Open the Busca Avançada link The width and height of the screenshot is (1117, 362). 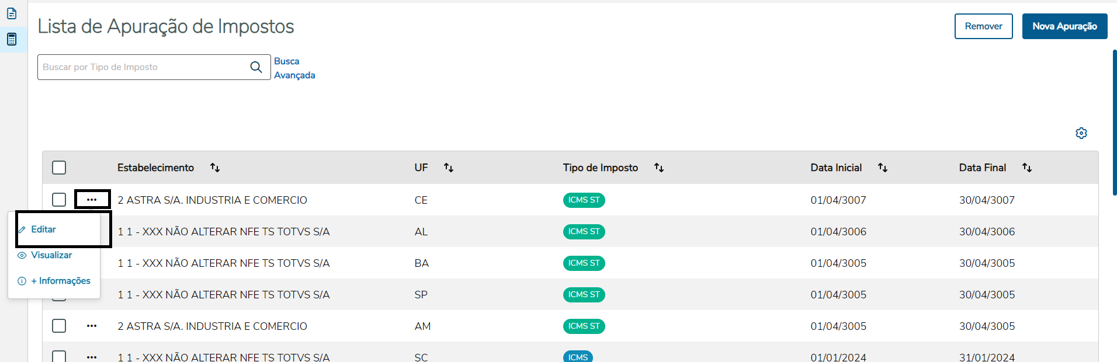(x=294, y=68)
